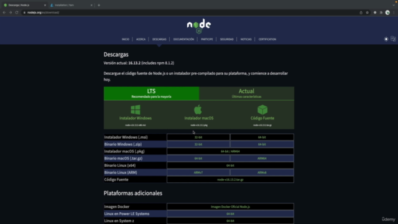
Task: Download 64-bit Binario macOS (.tar.gz)
Action: (198, 159)
